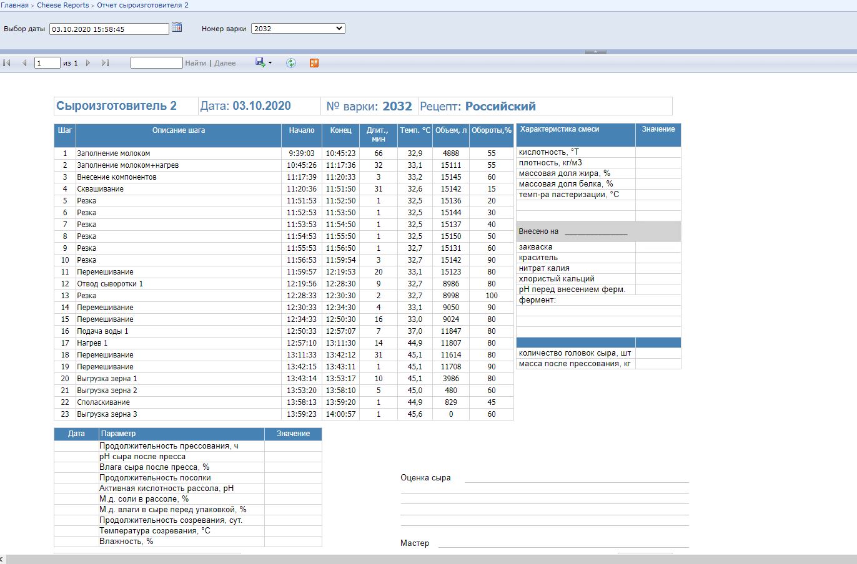This screenshot has height=564, width=857.
Task: Go to first report page
Action: point(7,63)
